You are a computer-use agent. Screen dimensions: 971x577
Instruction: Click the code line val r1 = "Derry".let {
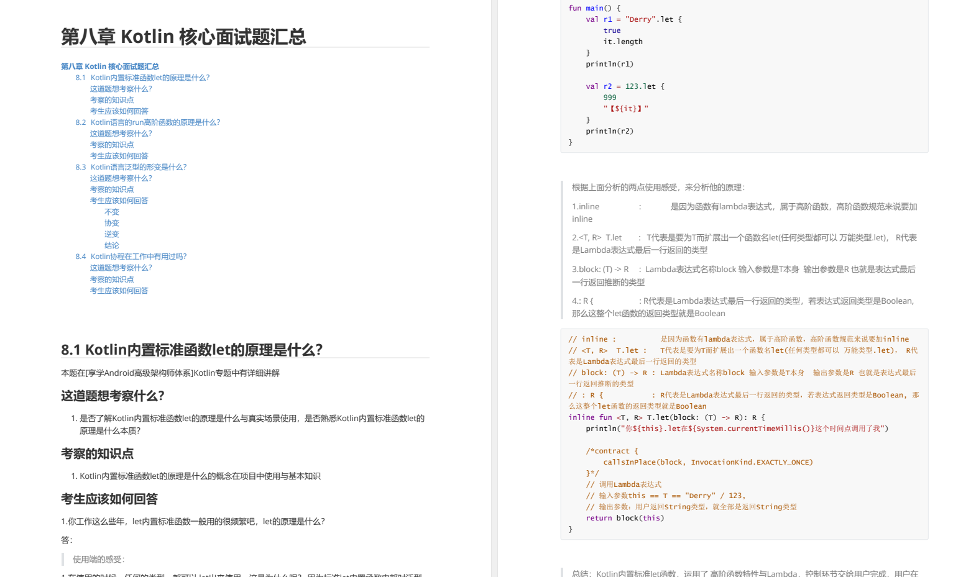coord(633,19)
